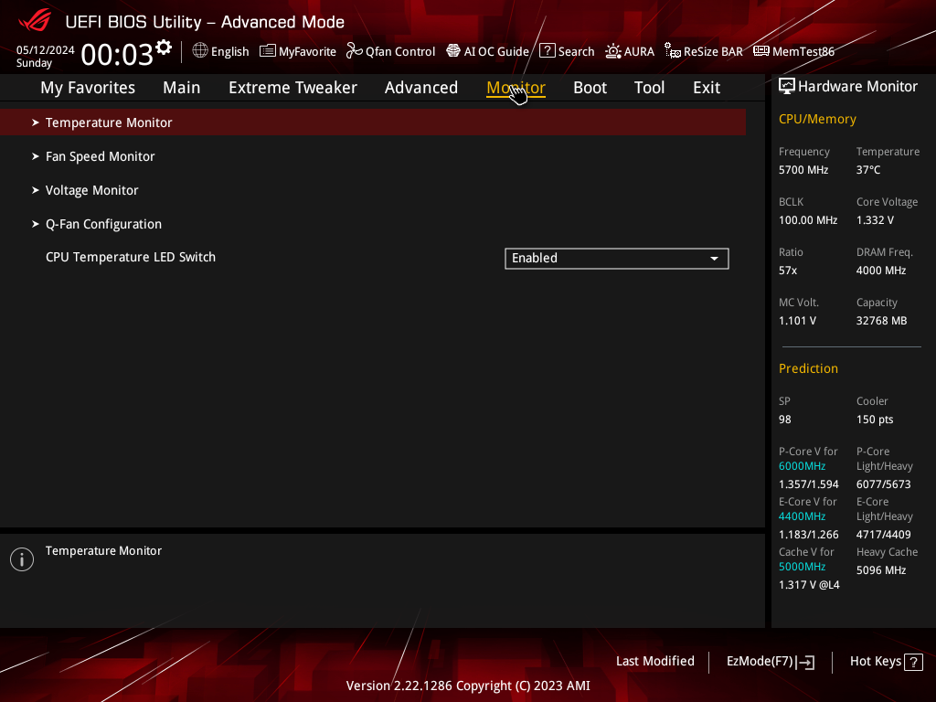Click the 150 pts cooler score

875,420
